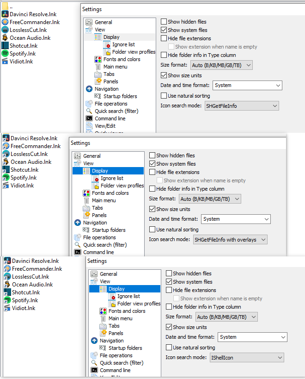Enable Show hidden files in bottom Settings dialog
This screenshot has width=305, height=379.
pos(169,273)
